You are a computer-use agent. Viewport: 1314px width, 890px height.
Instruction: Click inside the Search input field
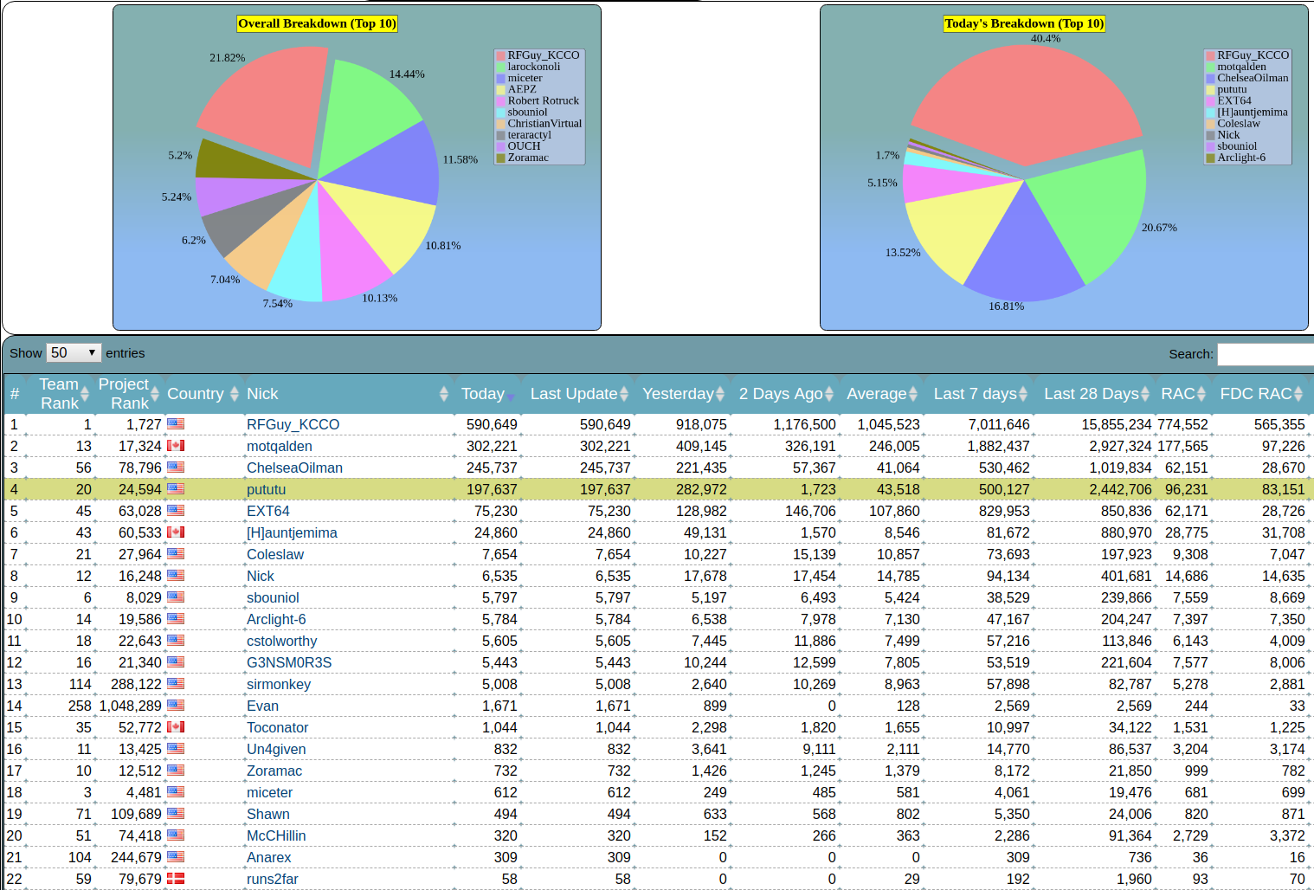[1265, 354]
